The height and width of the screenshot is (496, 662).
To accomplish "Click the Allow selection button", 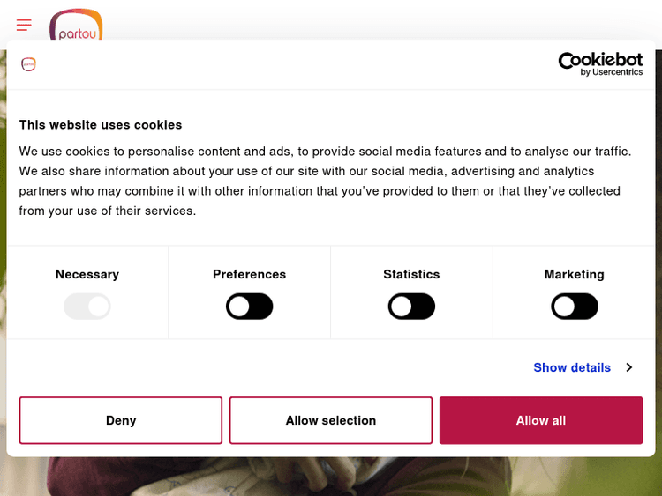I will pyautogui.click(x=331, y=420).
